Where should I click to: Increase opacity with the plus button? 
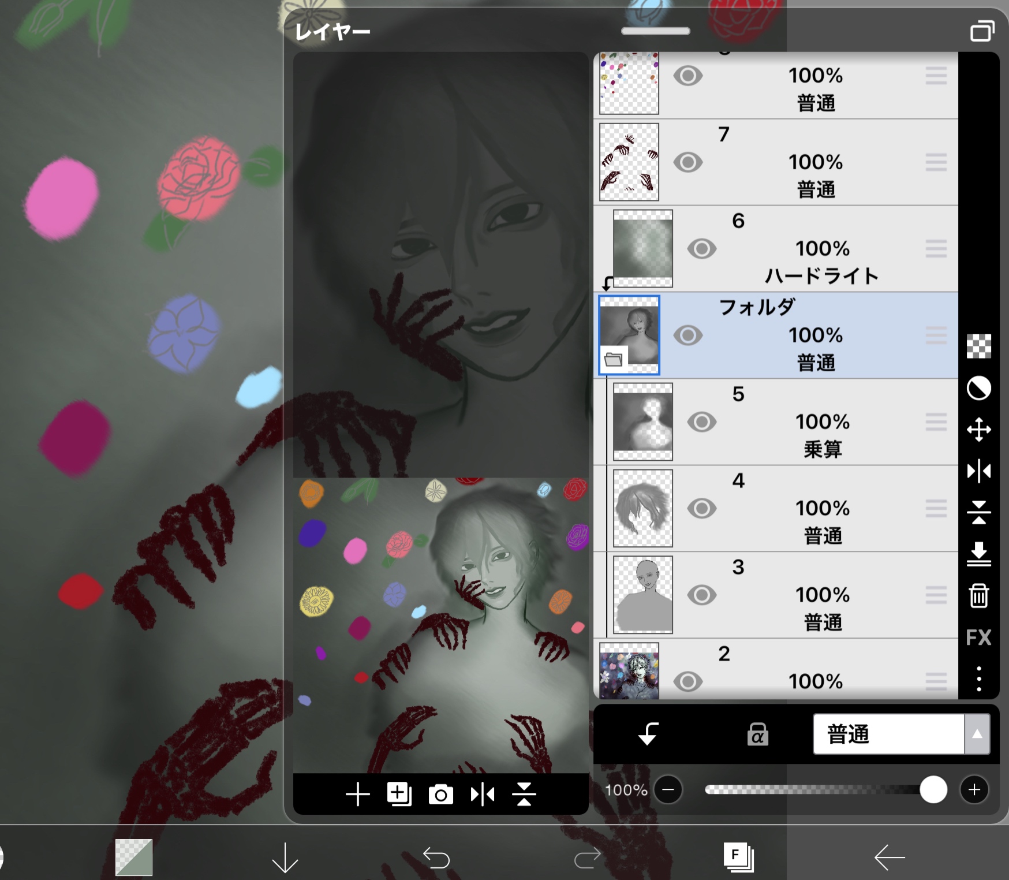(x=974, y=789)
